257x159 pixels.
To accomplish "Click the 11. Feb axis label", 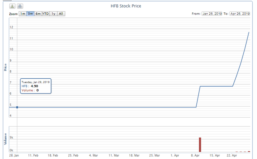I will click(33, 155).
